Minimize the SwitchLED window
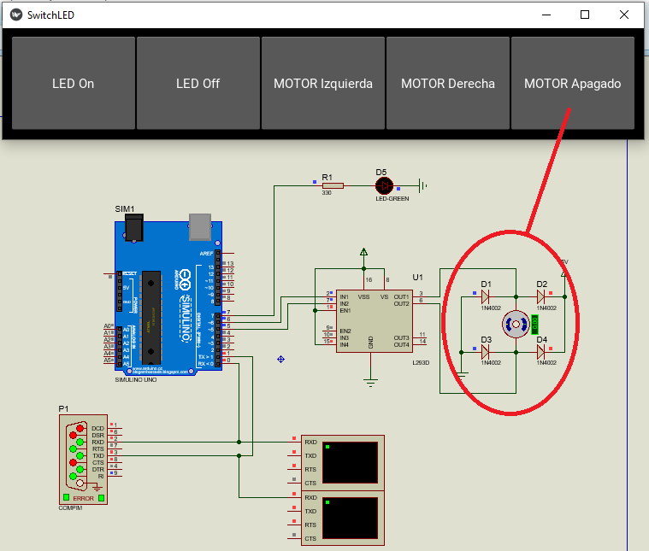The height and width of the screenshot is (551, 649). pyautogui.click(x=546, y=15)
